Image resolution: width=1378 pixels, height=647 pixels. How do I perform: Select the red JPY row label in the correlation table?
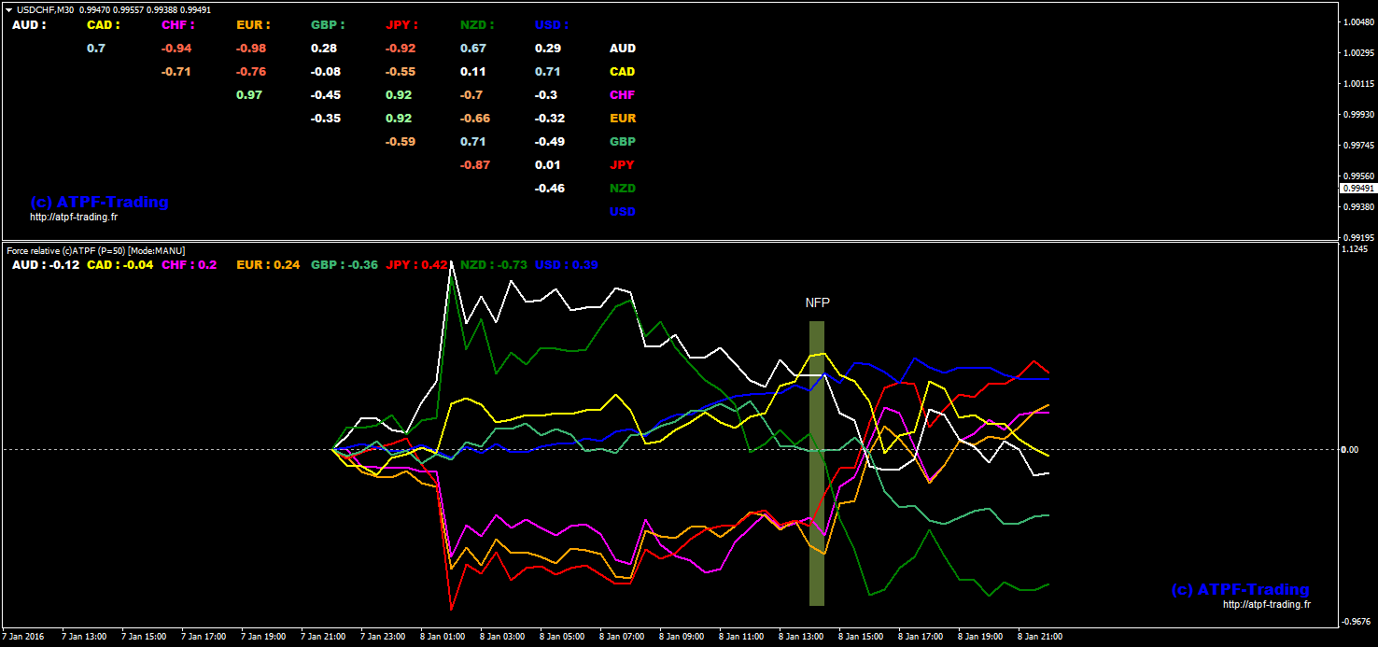coord(622,165)
